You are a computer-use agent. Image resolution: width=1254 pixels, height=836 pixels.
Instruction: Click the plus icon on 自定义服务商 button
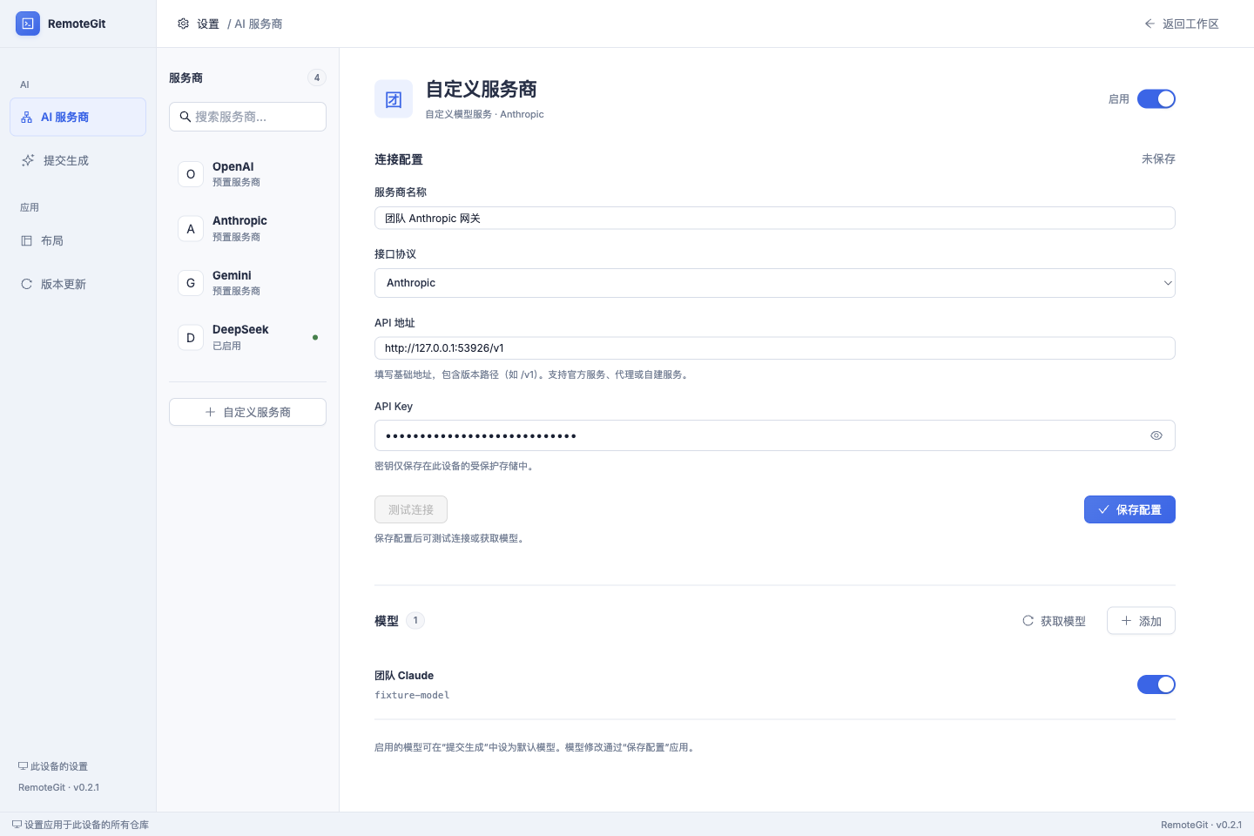pos(210,412)
